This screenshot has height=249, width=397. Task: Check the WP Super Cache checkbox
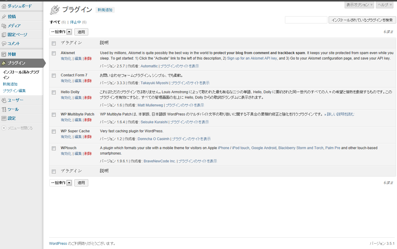coord(54,131)
